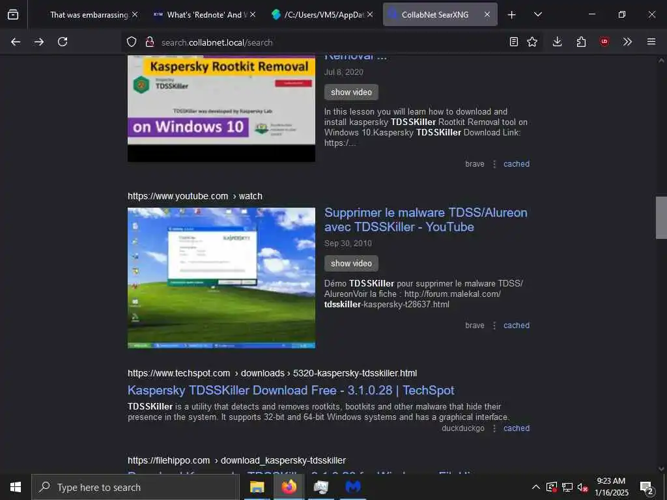The image size is (667, 500).
Task: Open options dots beside Jul 8 2020 result
Action: (494, 164)
